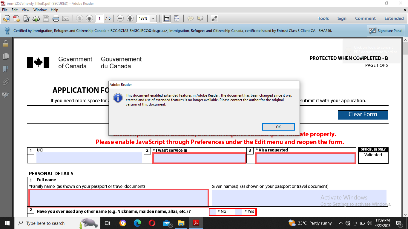Open the View menu
408x229 pixels.
pyautogui.click(x=25, y=10)
